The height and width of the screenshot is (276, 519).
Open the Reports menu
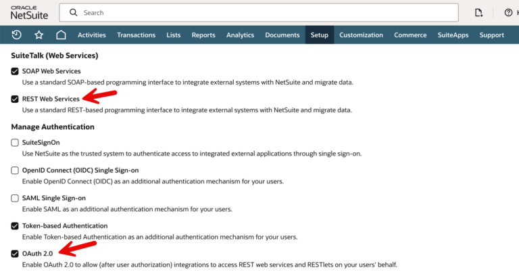[203, 34]
